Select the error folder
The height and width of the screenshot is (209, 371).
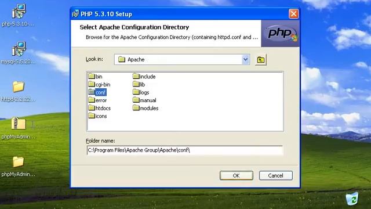tap(97, 100)
